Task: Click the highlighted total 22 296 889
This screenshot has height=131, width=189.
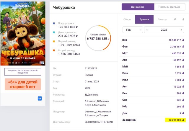Action: point(175,120)
